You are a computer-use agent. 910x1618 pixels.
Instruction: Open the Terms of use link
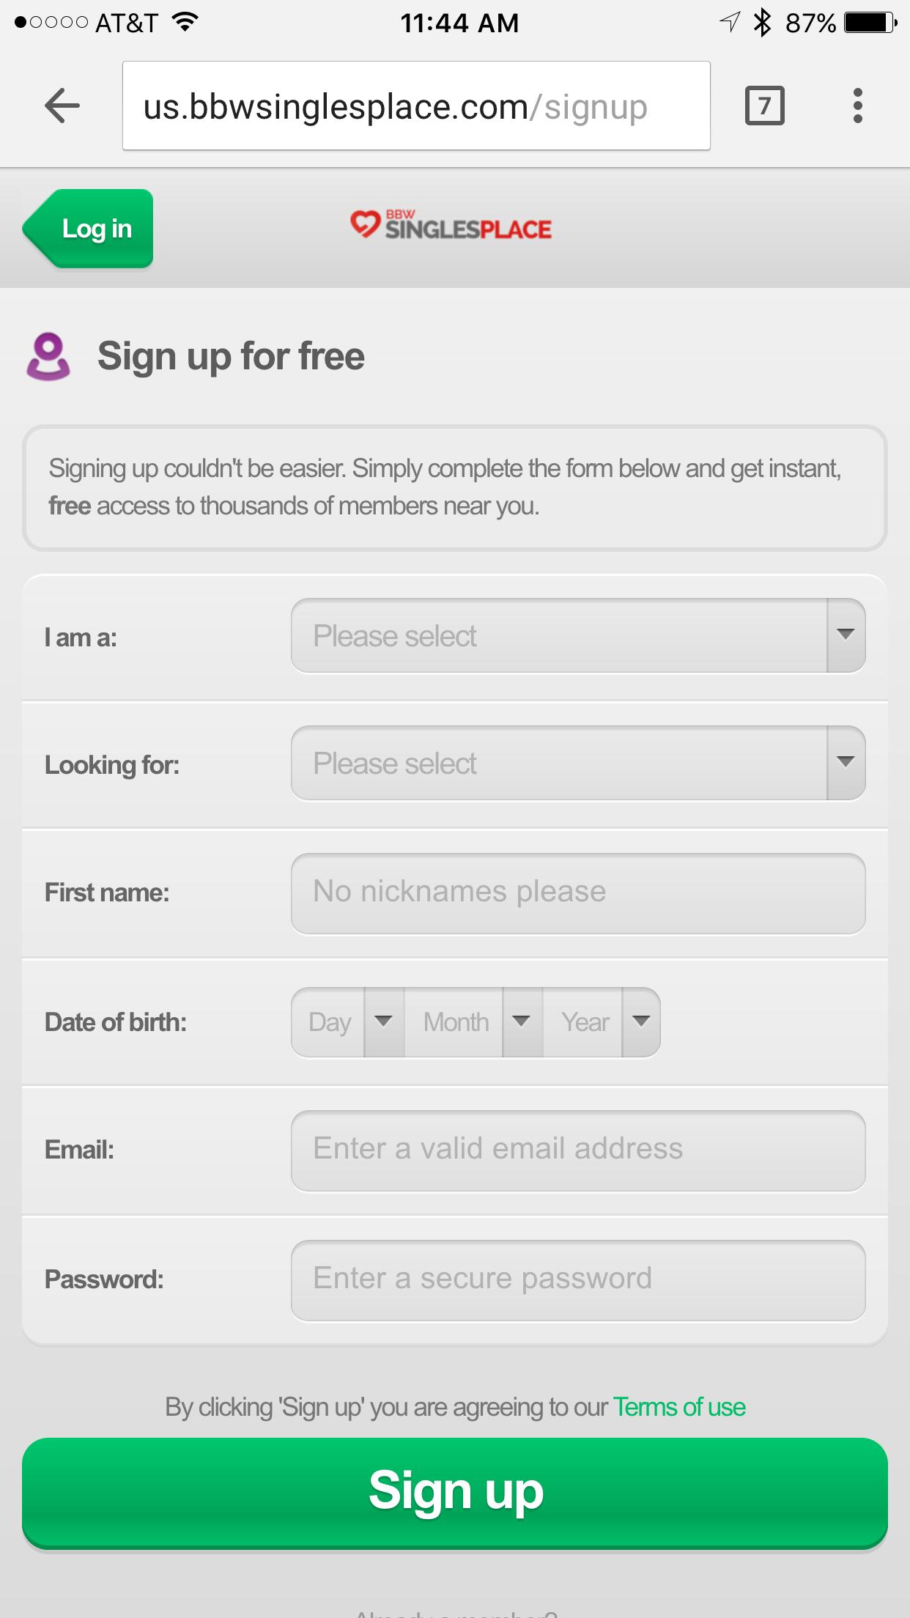[x=679, y=1408]
